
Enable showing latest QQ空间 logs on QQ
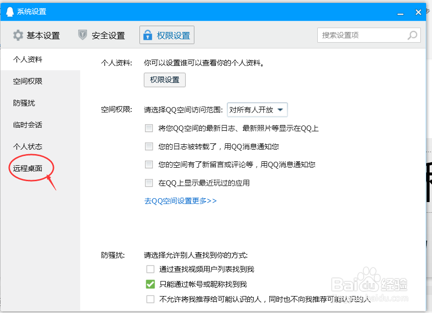click(149, 128)
